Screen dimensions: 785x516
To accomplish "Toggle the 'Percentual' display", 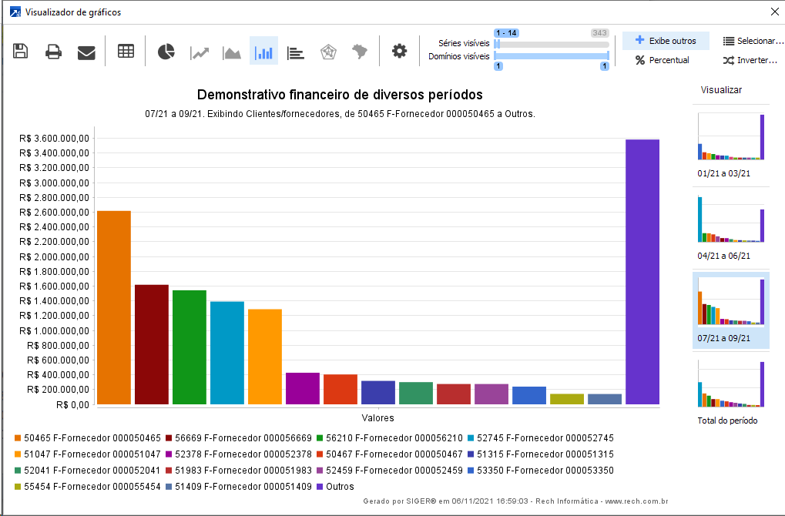I will [662, 60].
